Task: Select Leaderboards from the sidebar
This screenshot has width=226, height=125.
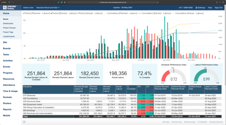Action: 9,36
